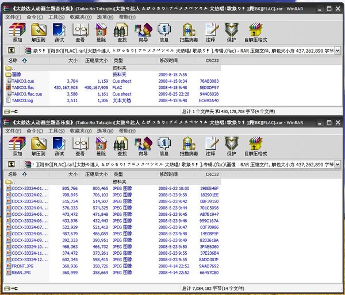The width and height of the screenshot is (345, 295).
Task: Sort by 修改时间 column in bottom window
Action: [175, 174]
